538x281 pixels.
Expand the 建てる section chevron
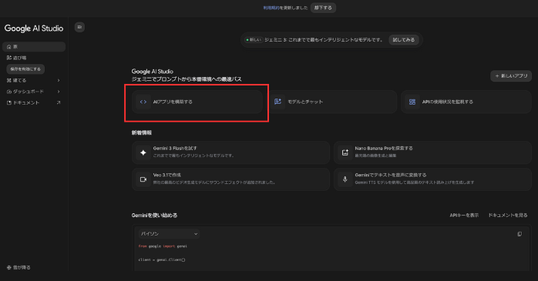tap(59, 81)
